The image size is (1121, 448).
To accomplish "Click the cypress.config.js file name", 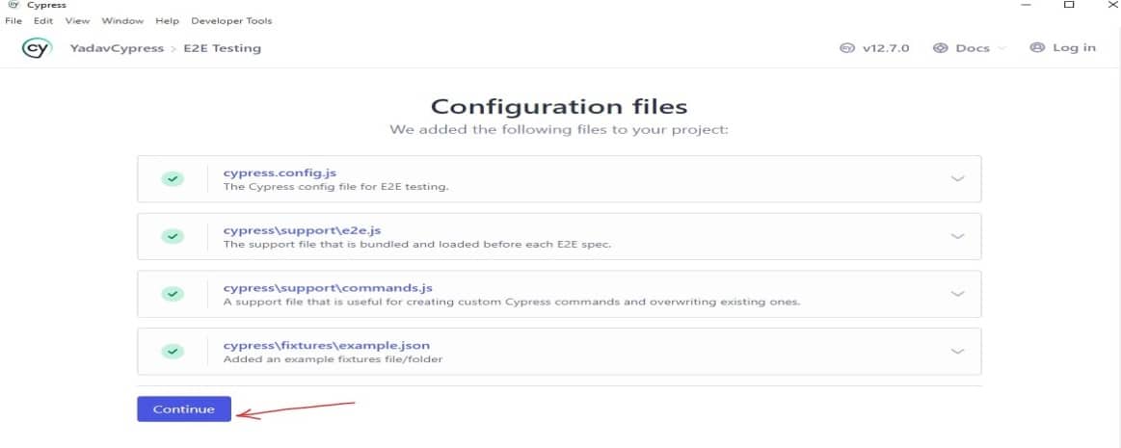I will 280,172.
